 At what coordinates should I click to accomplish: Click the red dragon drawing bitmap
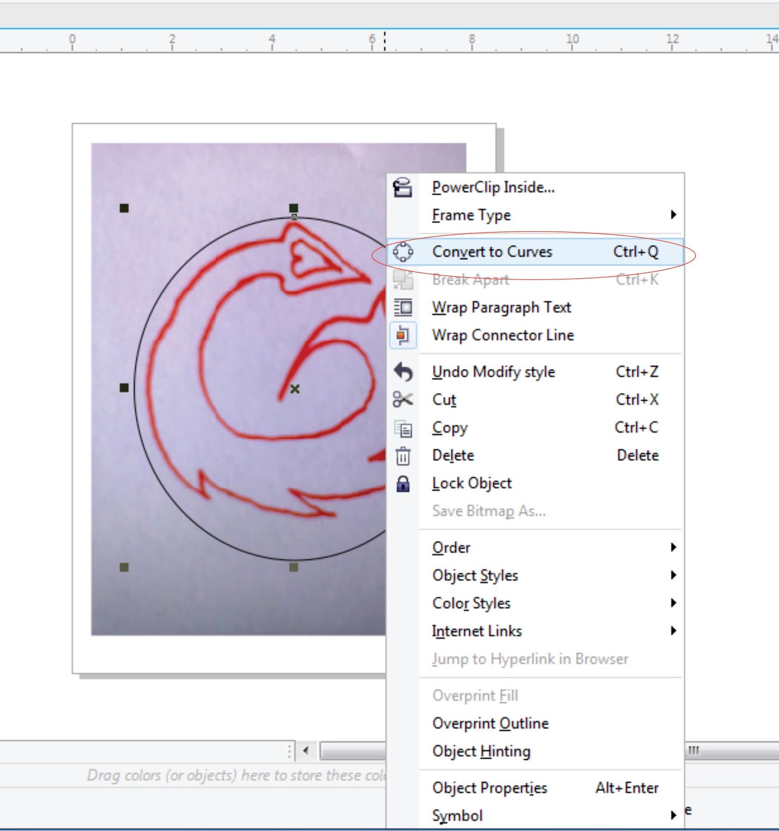coord(239,389)
